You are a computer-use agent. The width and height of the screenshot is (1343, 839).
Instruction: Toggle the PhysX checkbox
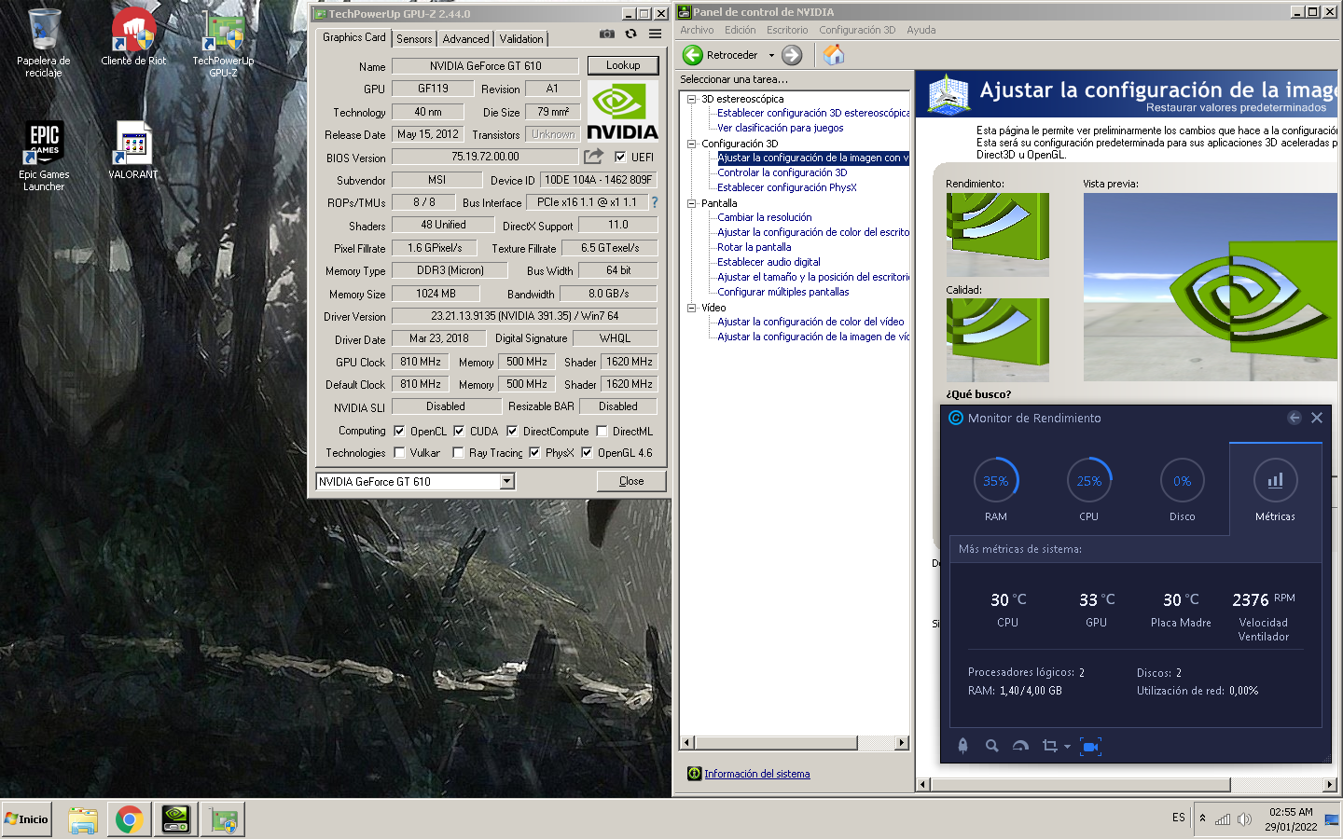(x=534, y=452)
